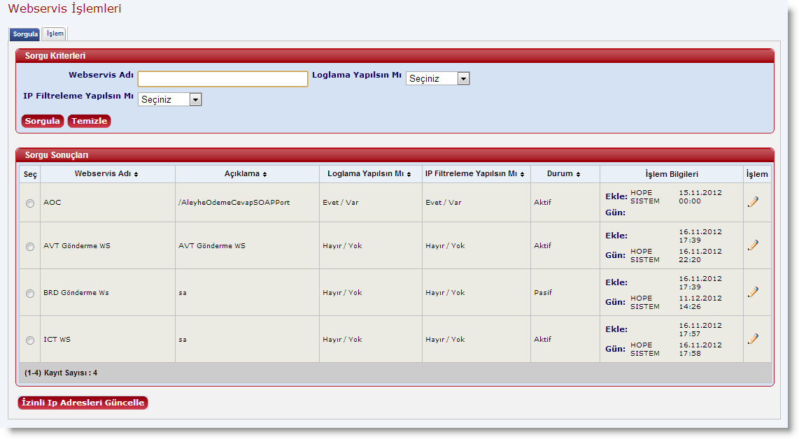
Task: Edit the AOC webservice with pencil icon
Action: [x=753, y=202]
